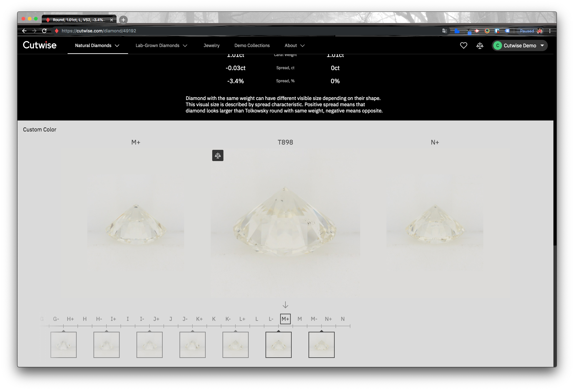Select thumbnail under the K- grade
The height and width of the screenshot is (390, 574).
(236, 345)
